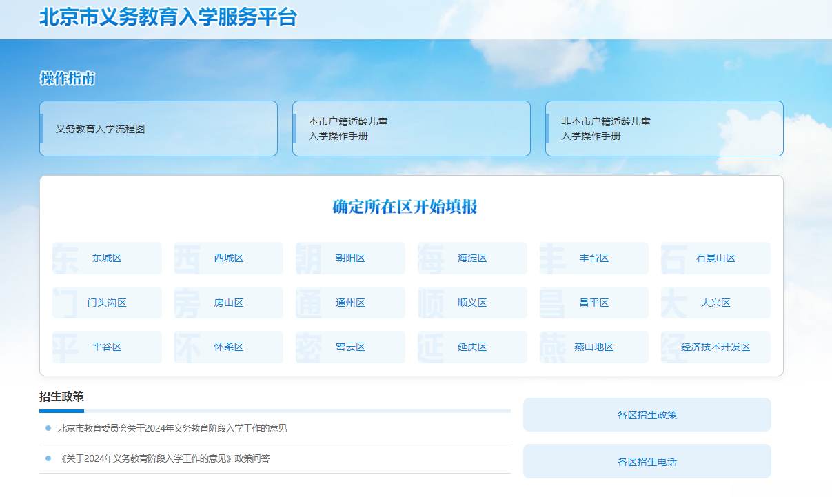Pick 燕山地区 district
The width and height of the screenshot is (832, 497).
coord(594,347)
